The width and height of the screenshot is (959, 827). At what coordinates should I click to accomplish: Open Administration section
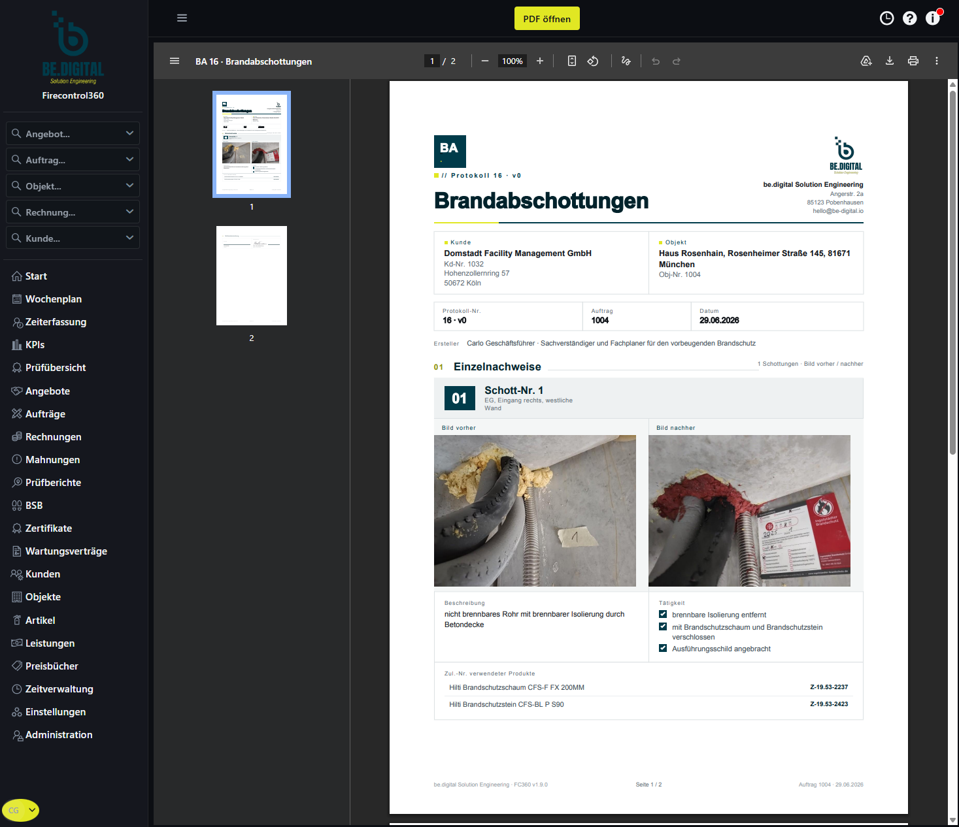click(x=59, y=735)
